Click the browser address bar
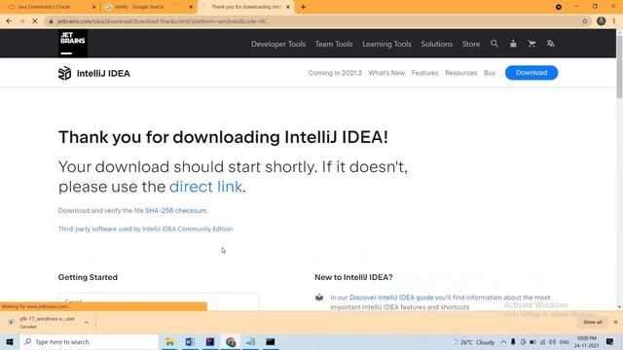This screenshot has height=350, width=623. coord(313,21)
